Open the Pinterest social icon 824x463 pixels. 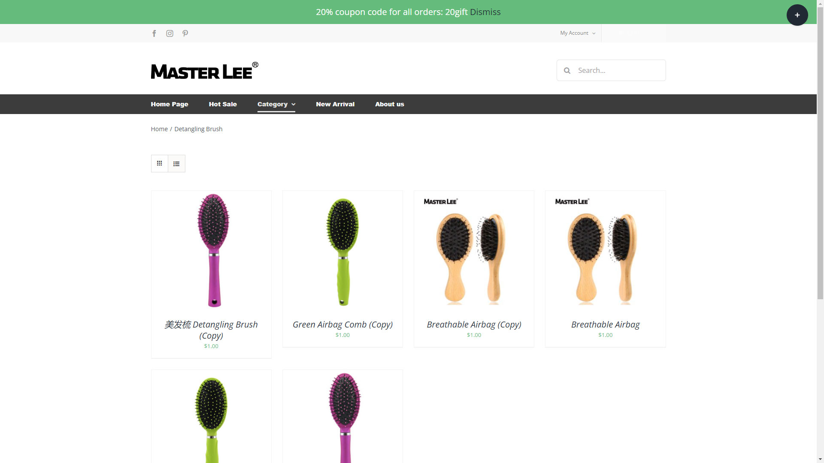coord(185,33)
